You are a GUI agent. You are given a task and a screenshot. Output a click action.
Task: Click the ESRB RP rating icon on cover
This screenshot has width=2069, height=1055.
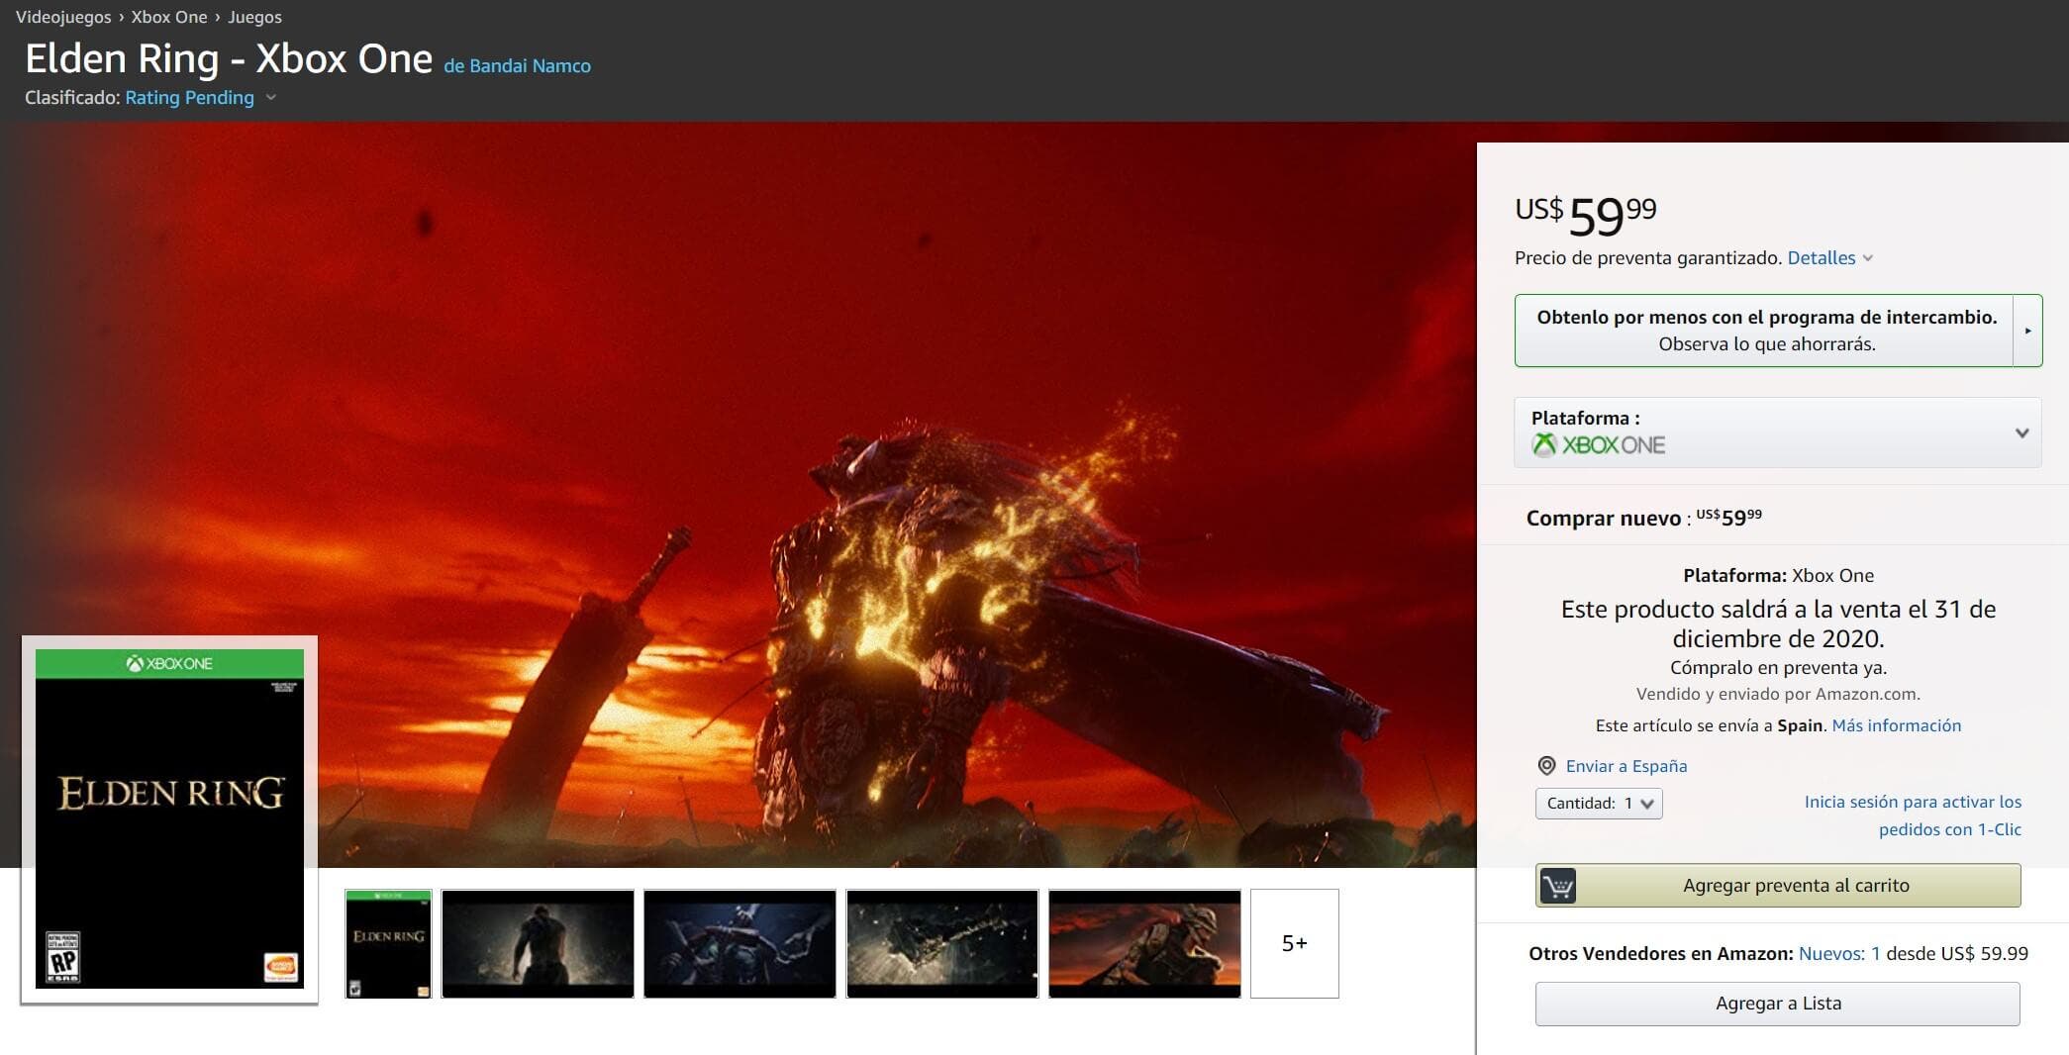tap(63, 957)
